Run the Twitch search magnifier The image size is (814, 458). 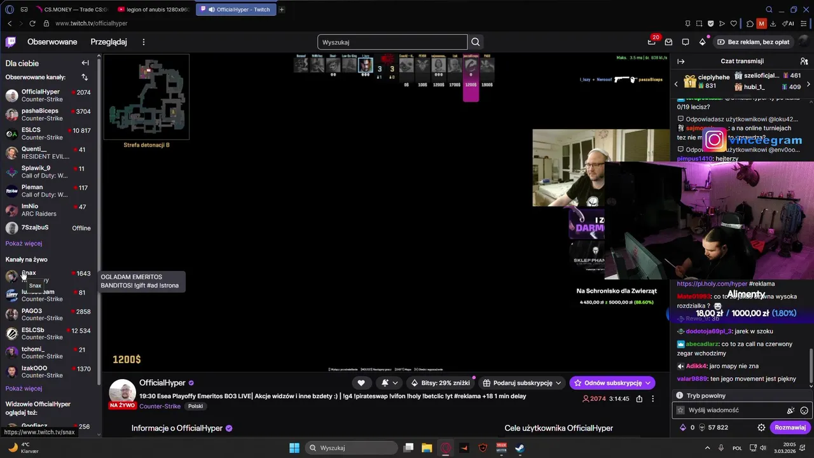(475, 42)
